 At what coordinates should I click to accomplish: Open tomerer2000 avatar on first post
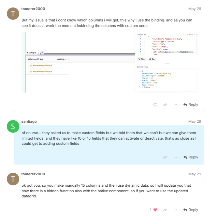[x=13, y=14]
